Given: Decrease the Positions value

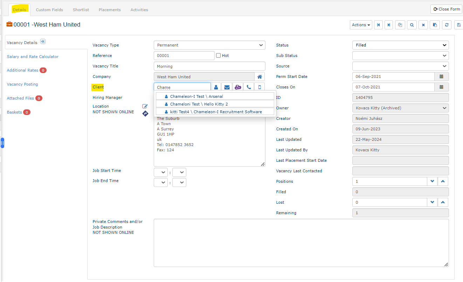Looking at the screenshot, I should point(432,181).
